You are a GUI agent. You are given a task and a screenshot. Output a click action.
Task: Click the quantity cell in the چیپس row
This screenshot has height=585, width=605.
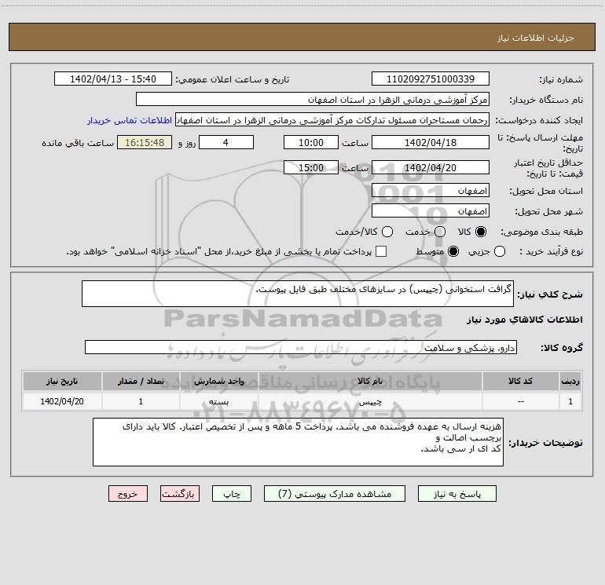click(x=141, y=401)
